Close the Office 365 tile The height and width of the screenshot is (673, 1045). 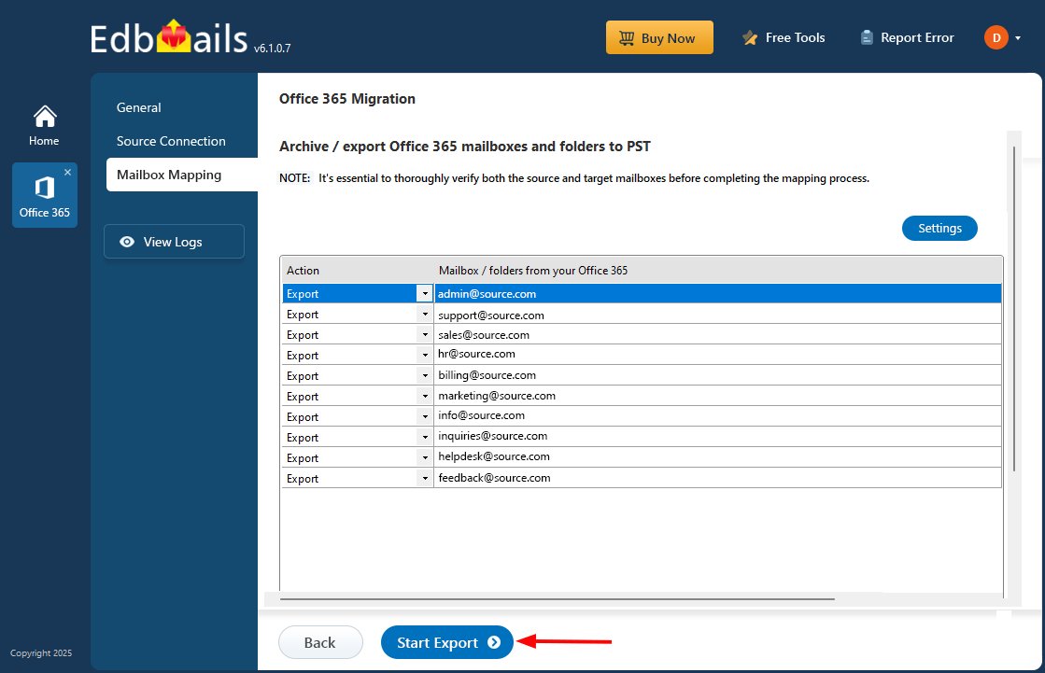click(67, 172)
